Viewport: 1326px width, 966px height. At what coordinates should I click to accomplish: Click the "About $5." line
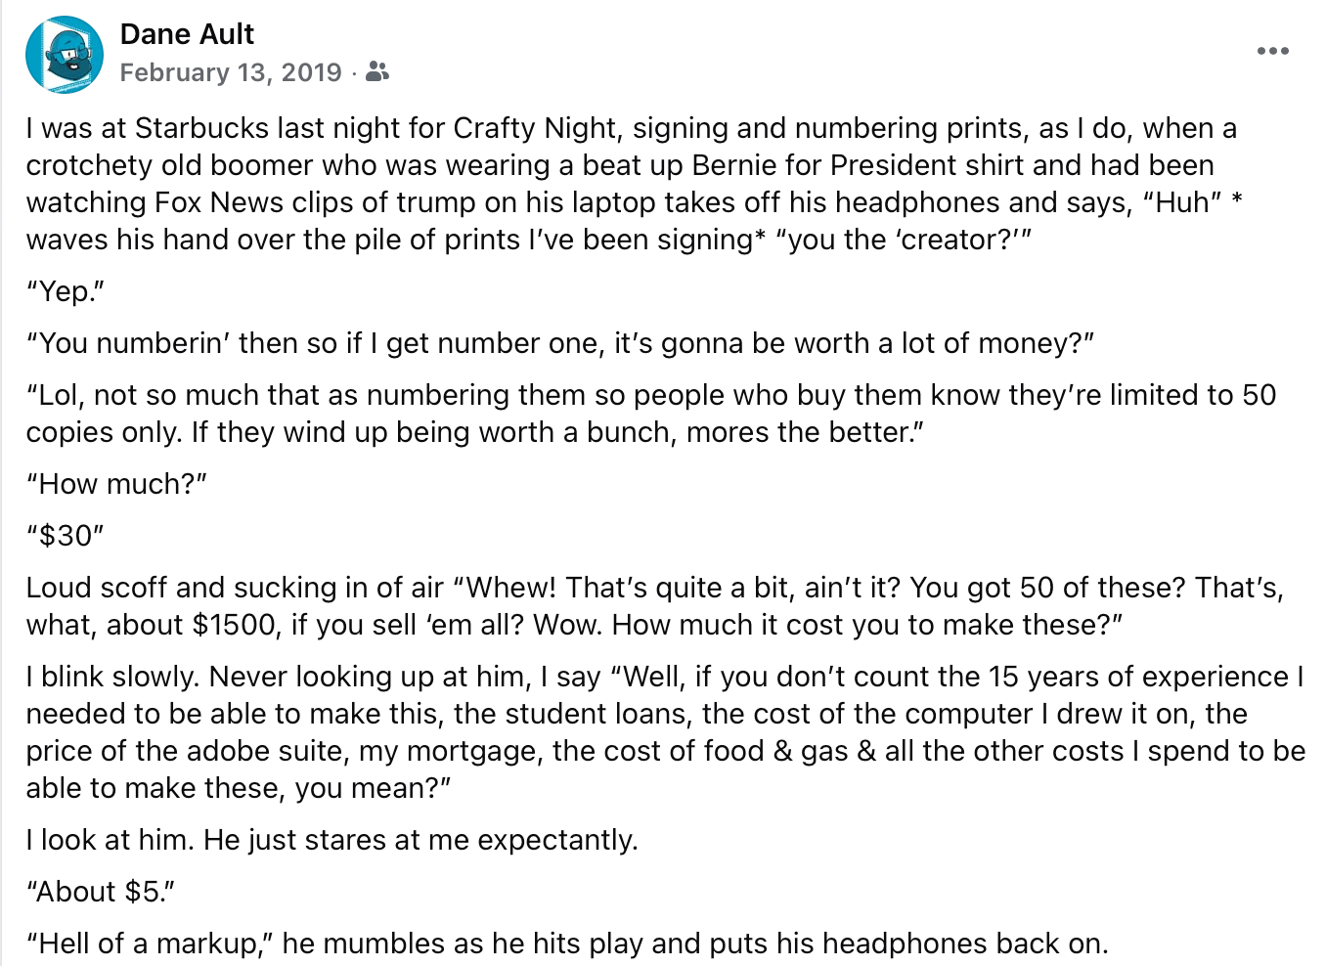click(x=101, y=892)
